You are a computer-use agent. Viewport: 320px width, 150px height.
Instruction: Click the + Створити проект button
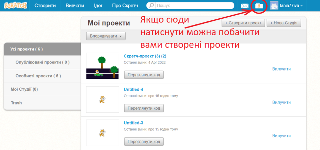(243, 23)
